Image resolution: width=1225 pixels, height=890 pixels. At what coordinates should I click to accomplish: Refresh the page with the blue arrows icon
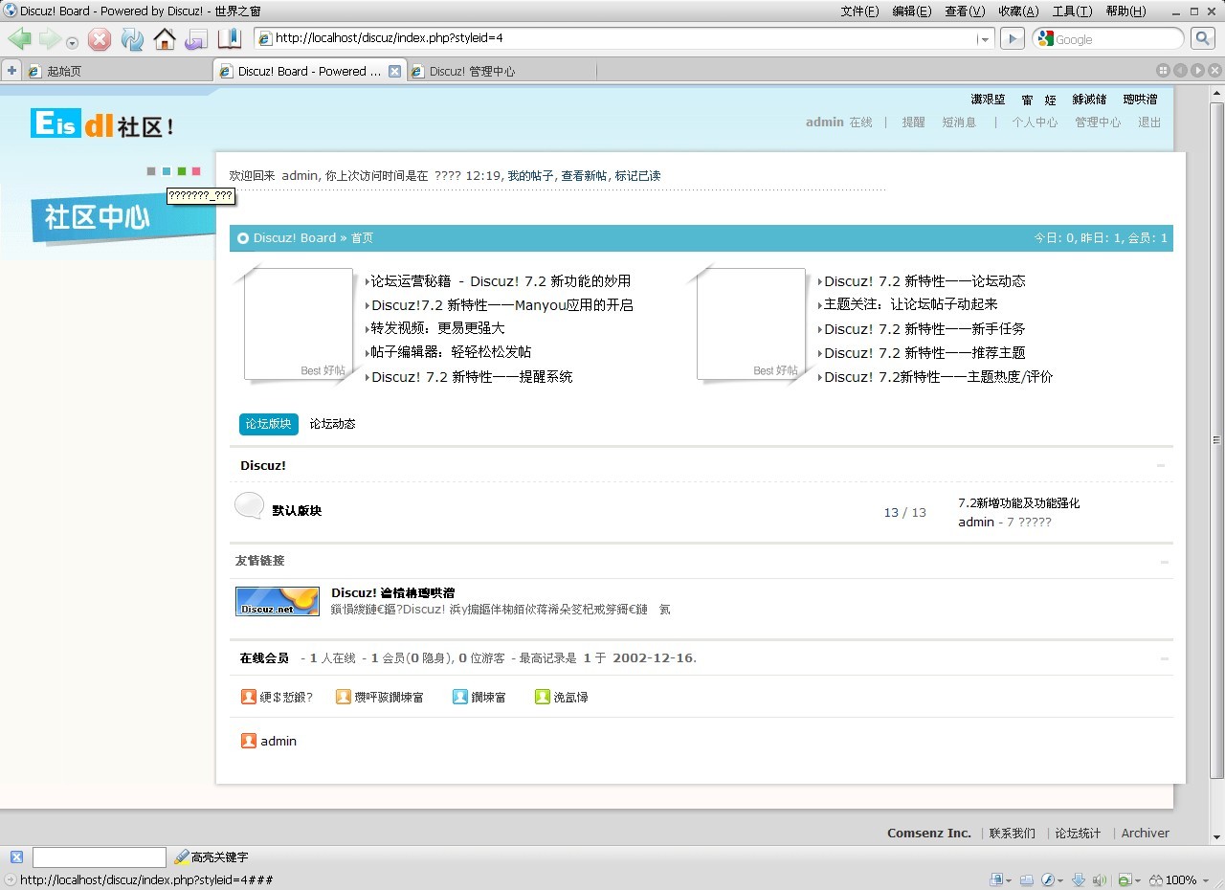click(132, 39)
